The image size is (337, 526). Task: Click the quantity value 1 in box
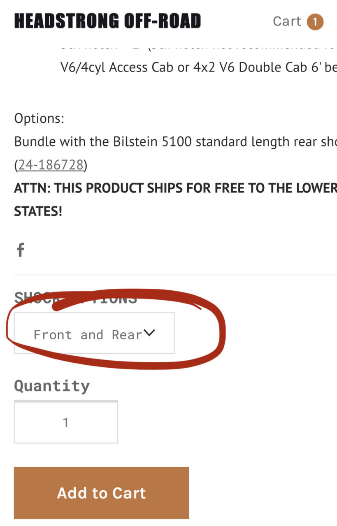[66, 422]
